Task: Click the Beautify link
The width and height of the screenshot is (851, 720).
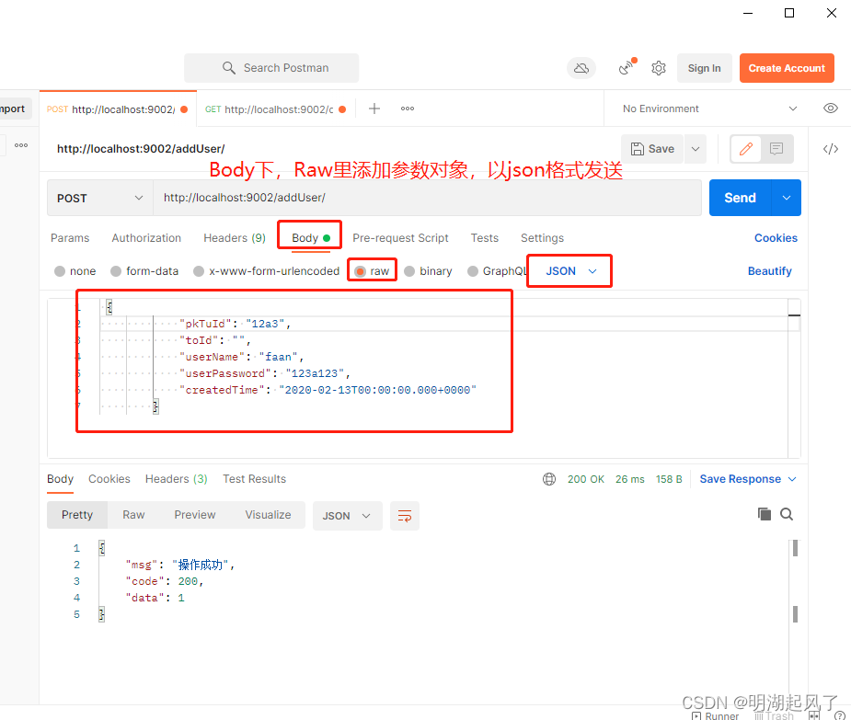Action: [770, 270]
